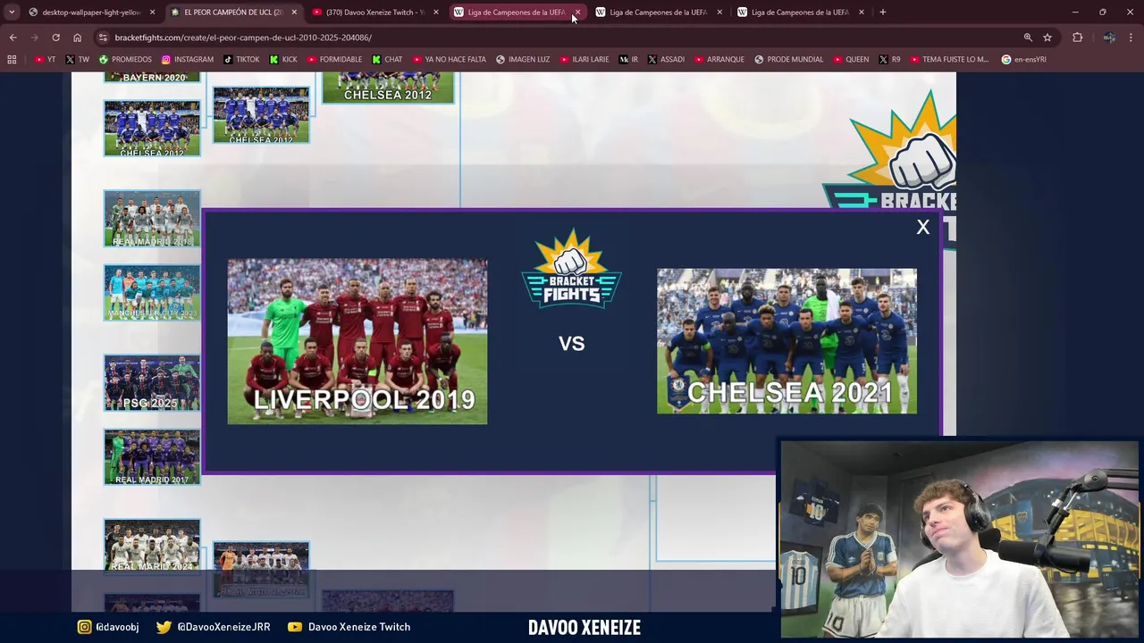This screenshot has height=643, width=1144.
Task: Open the ASSADI bookmark
Action: [666, 60]
